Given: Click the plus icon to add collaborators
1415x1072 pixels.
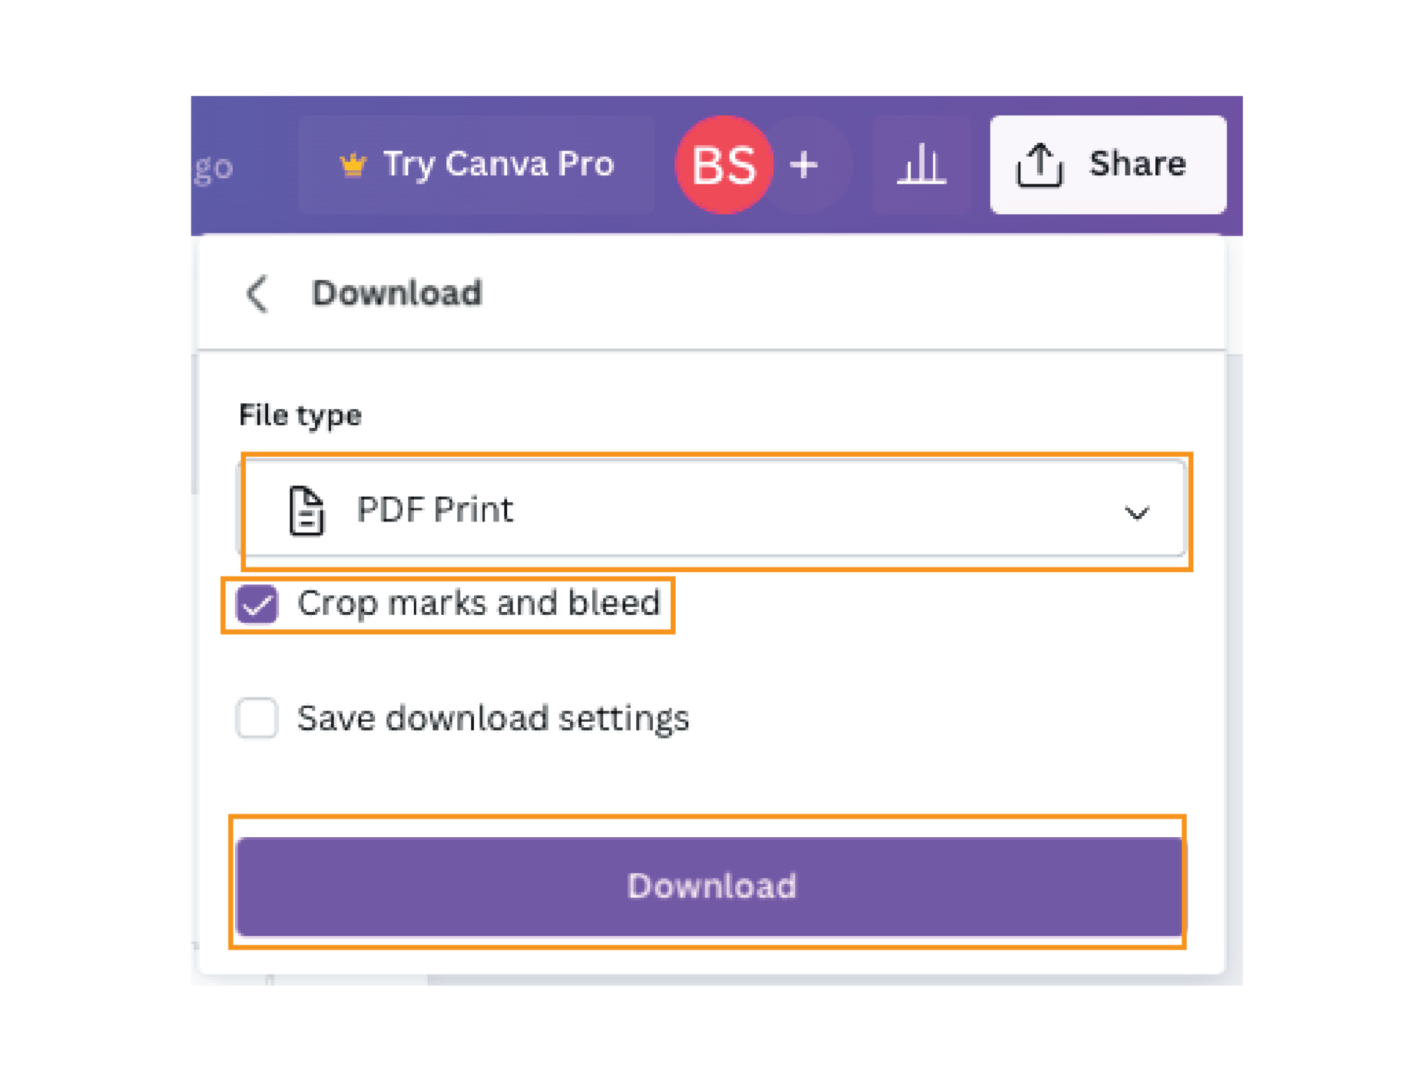Looking at the screenshot, I should (805, 164).
